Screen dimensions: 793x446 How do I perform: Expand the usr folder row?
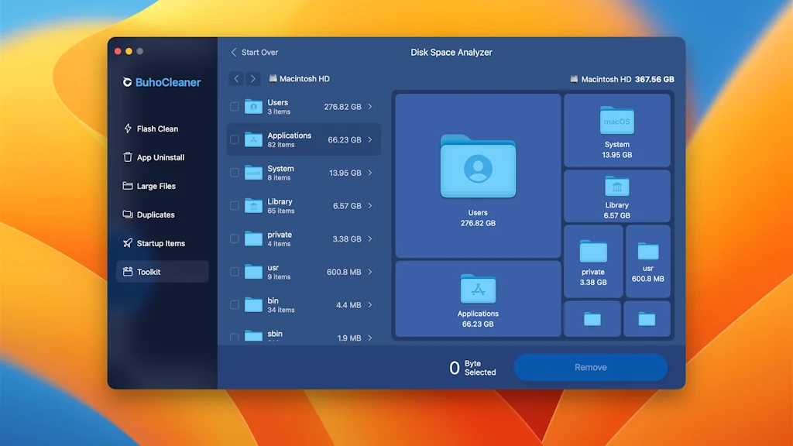369,272
